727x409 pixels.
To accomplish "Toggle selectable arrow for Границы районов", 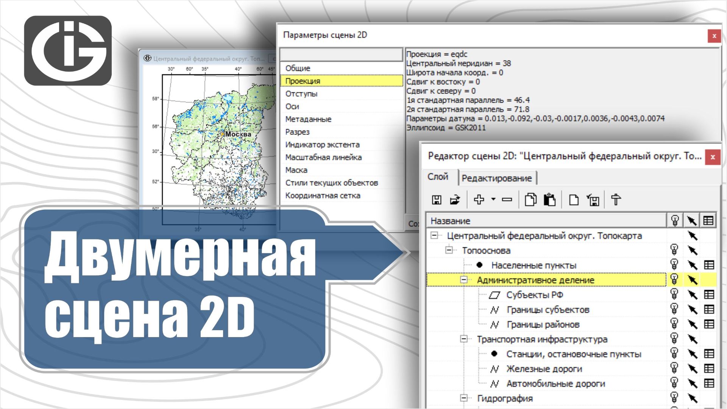I will pos(693,324).
